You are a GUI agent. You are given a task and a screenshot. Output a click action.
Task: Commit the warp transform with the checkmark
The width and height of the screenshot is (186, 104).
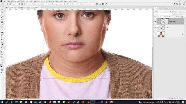[106, 4]
